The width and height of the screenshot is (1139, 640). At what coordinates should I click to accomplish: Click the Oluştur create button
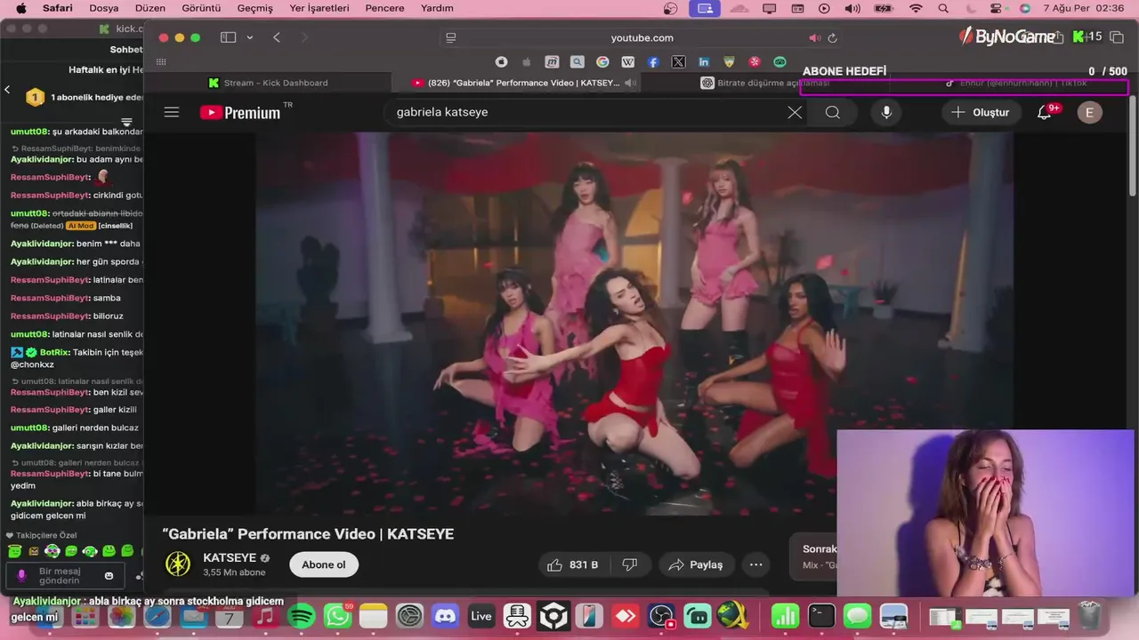[981, 112]
